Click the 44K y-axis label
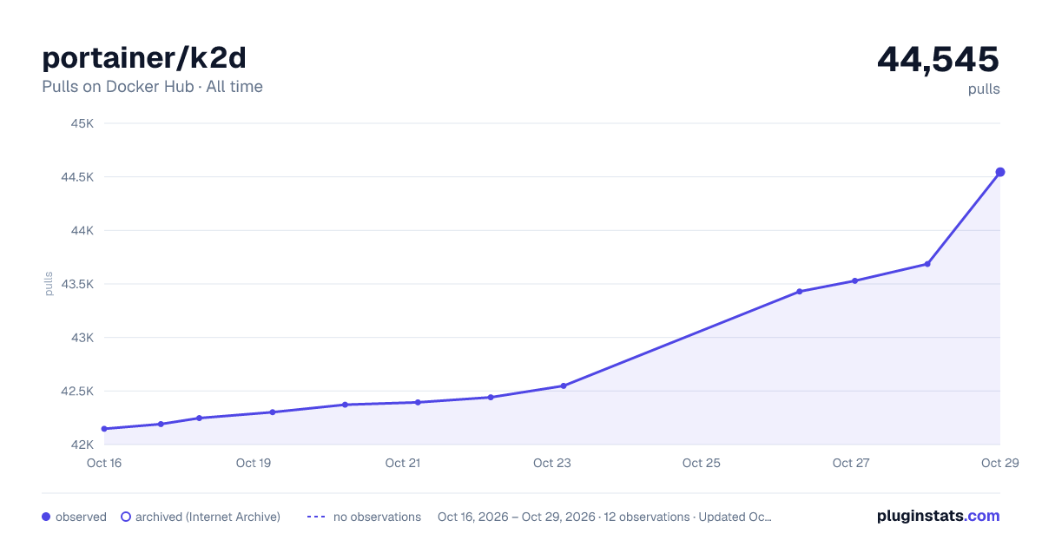 click(82, 230)
